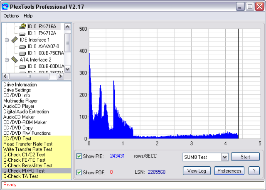
Task: Click the device tree scroll down arrow
Action: 68,69
